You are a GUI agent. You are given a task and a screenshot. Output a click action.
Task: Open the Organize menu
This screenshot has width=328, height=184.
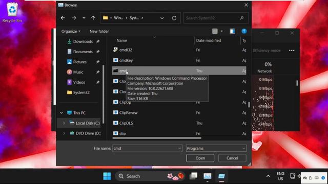pyautogui.click(x=71, y=31)
